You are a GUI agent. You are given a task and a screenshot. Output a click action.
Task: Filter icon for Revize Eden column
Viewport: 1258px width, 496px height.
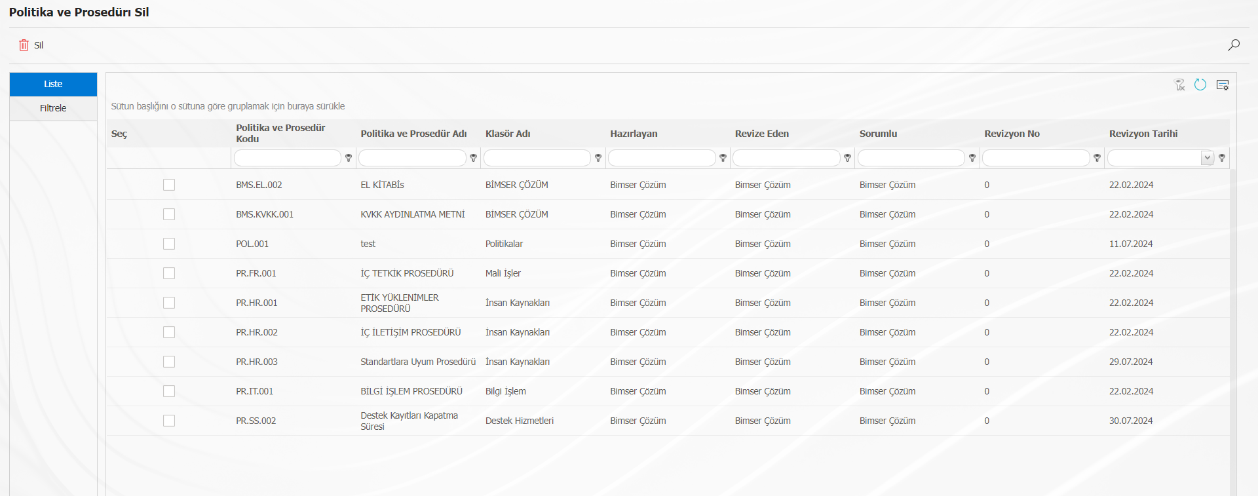click(x=847, y=158)
